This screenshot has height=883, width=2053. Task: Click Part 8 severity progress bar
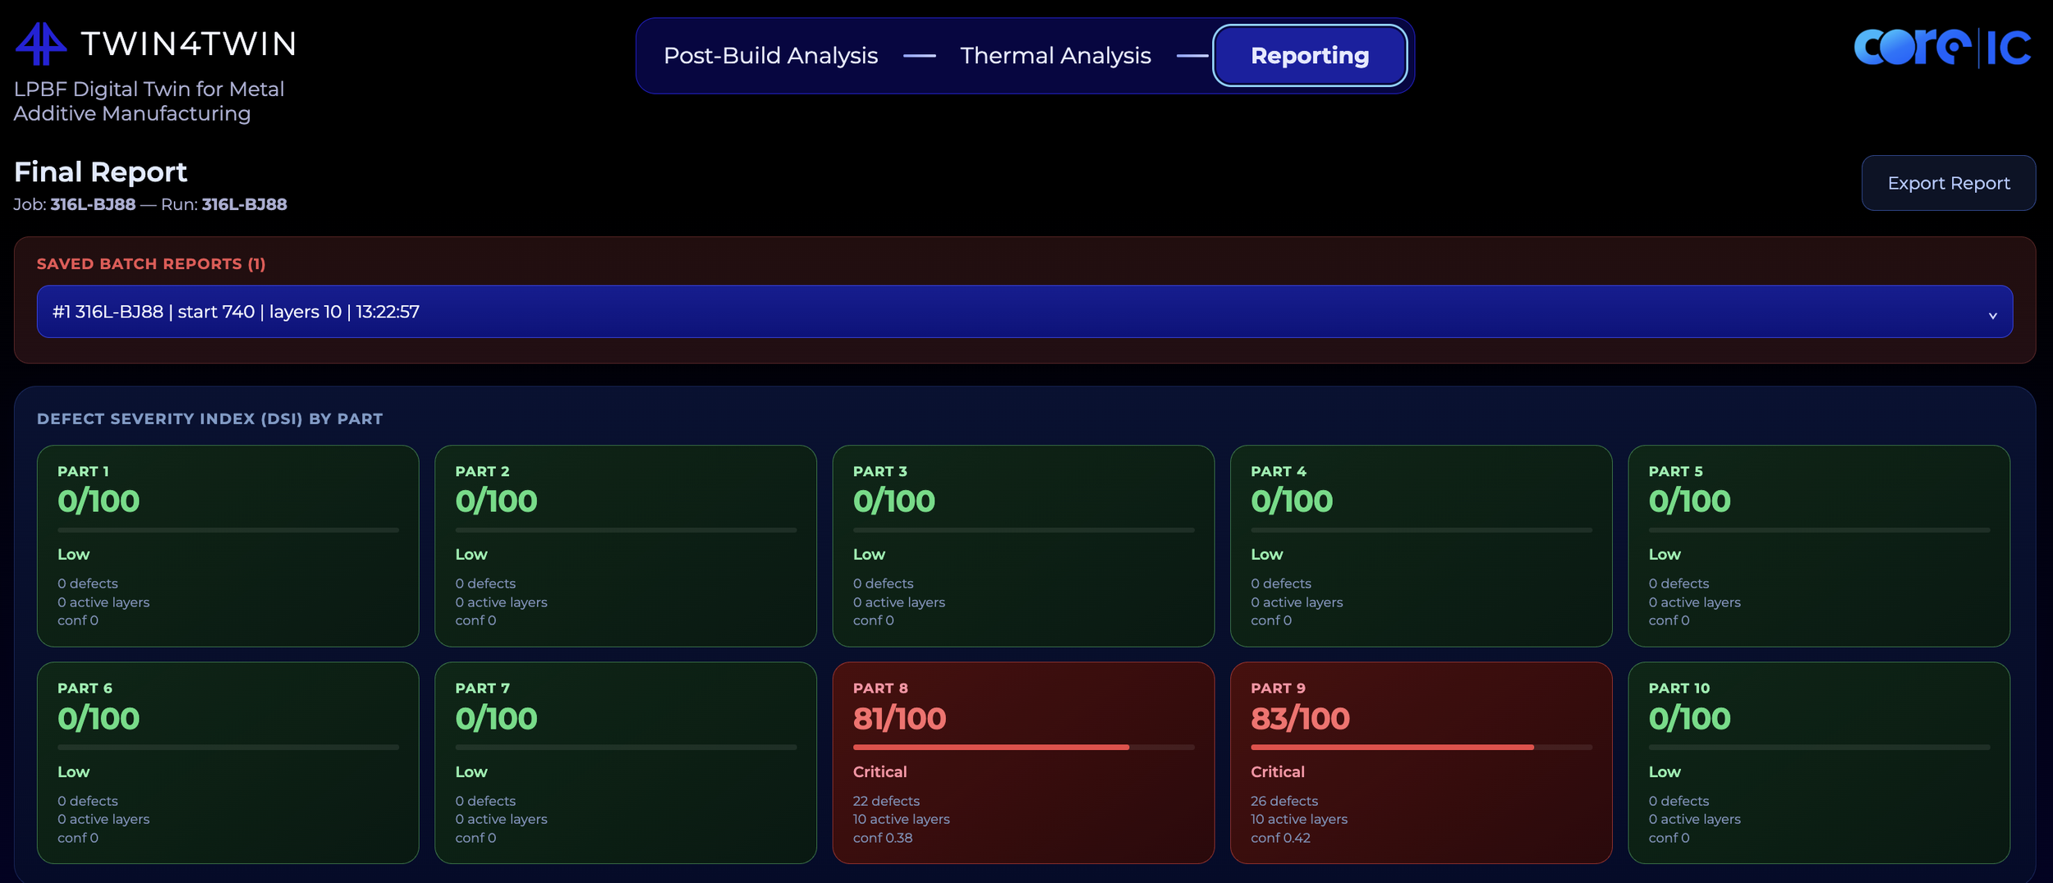tap(1023, 748)
